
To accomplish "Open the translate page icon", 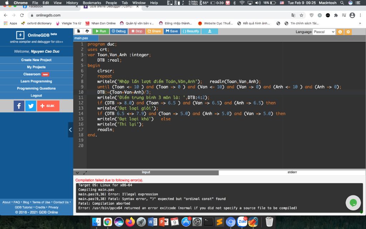I will (293, 15).
